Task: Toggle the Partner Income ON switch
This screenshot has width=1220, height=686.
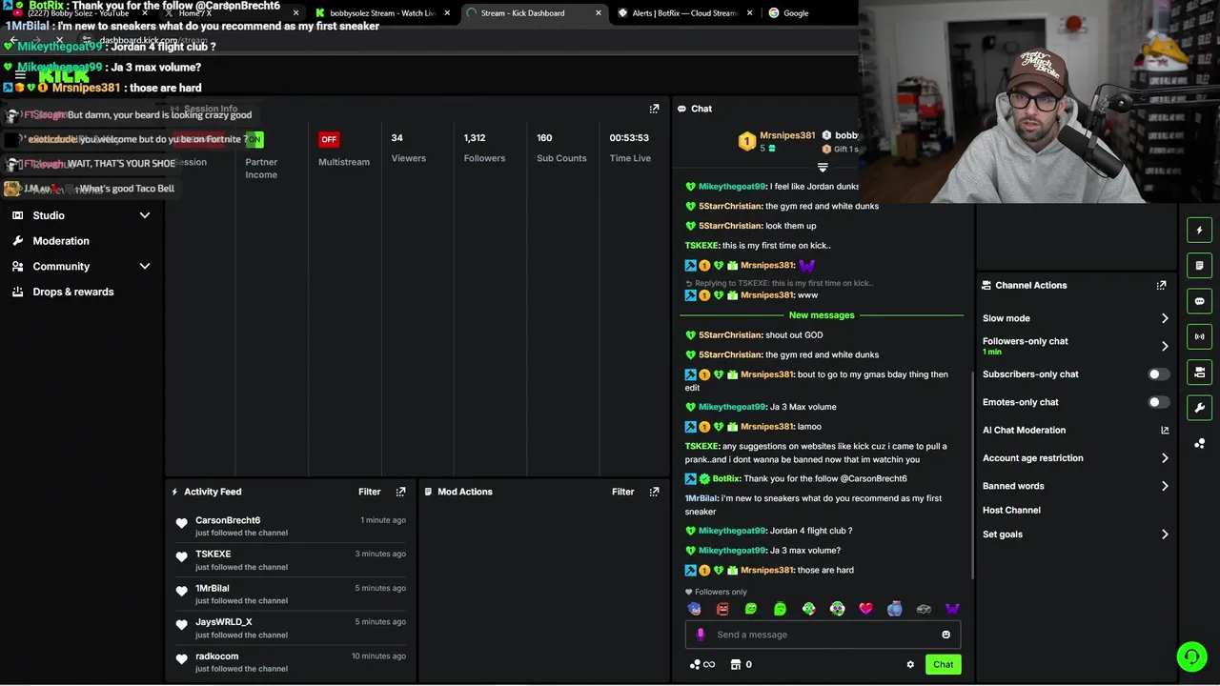Action: [254, 139]
